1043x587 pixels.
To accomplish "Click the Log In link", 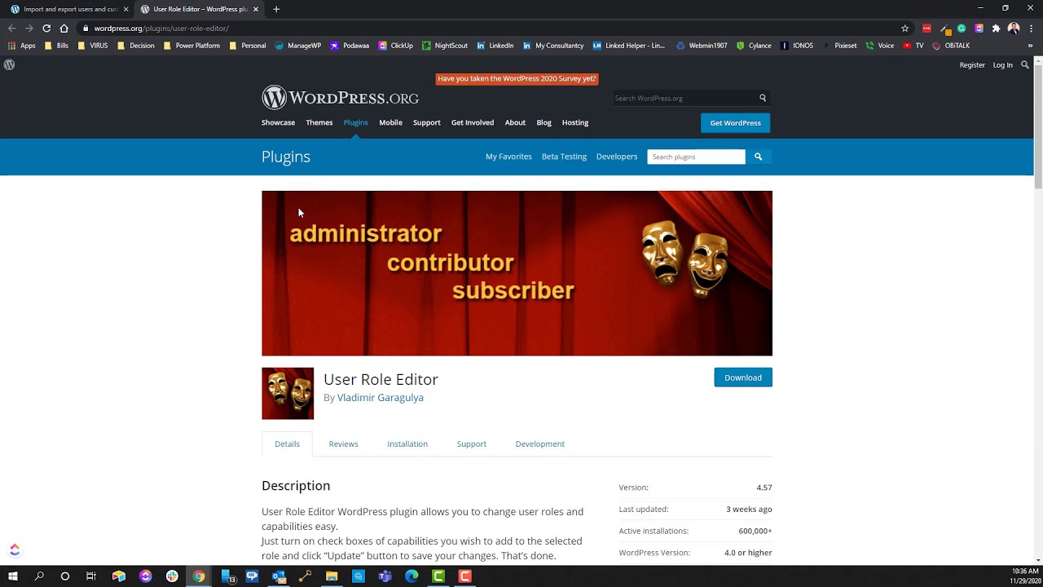I will pyautogui.click(x=1003, y=65).
